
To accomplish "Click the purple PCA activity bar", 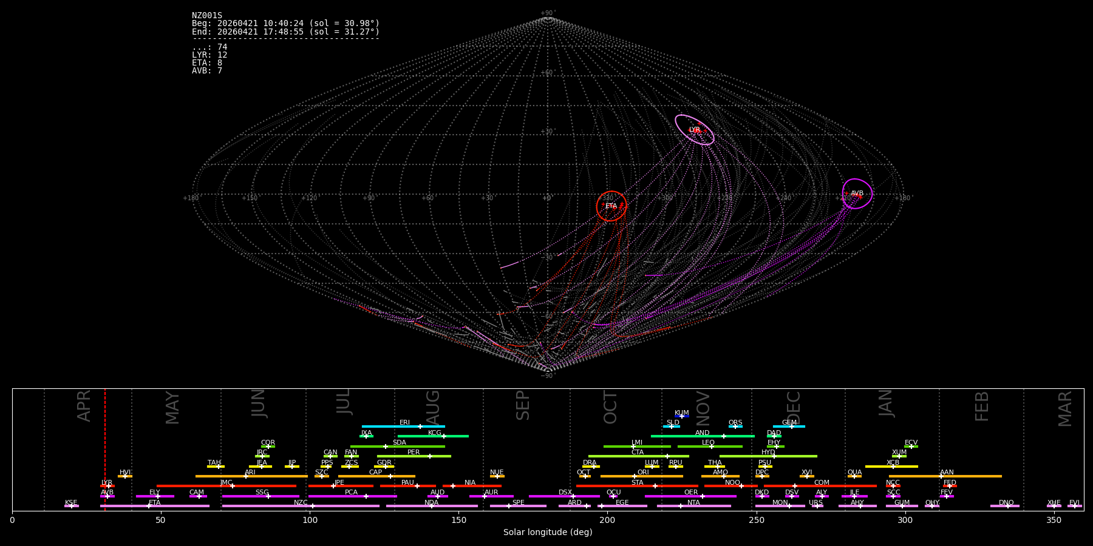I will tap(352, 496).
